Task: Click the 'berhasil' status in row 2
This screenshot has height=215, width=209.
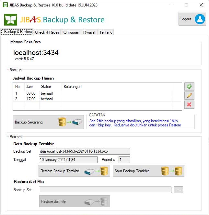Action: click(x=47, y=99)
